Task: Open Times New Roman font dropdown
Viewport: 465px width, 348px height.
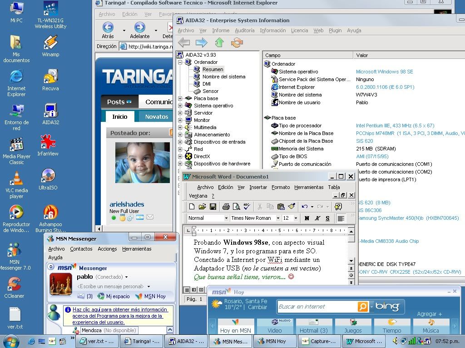Action: [278, 218]
